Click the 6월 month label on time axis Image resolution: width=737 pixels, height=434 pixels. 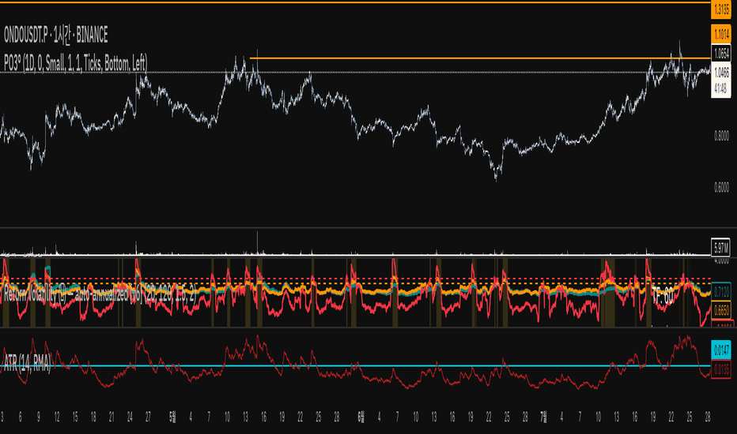coord(361,417)
